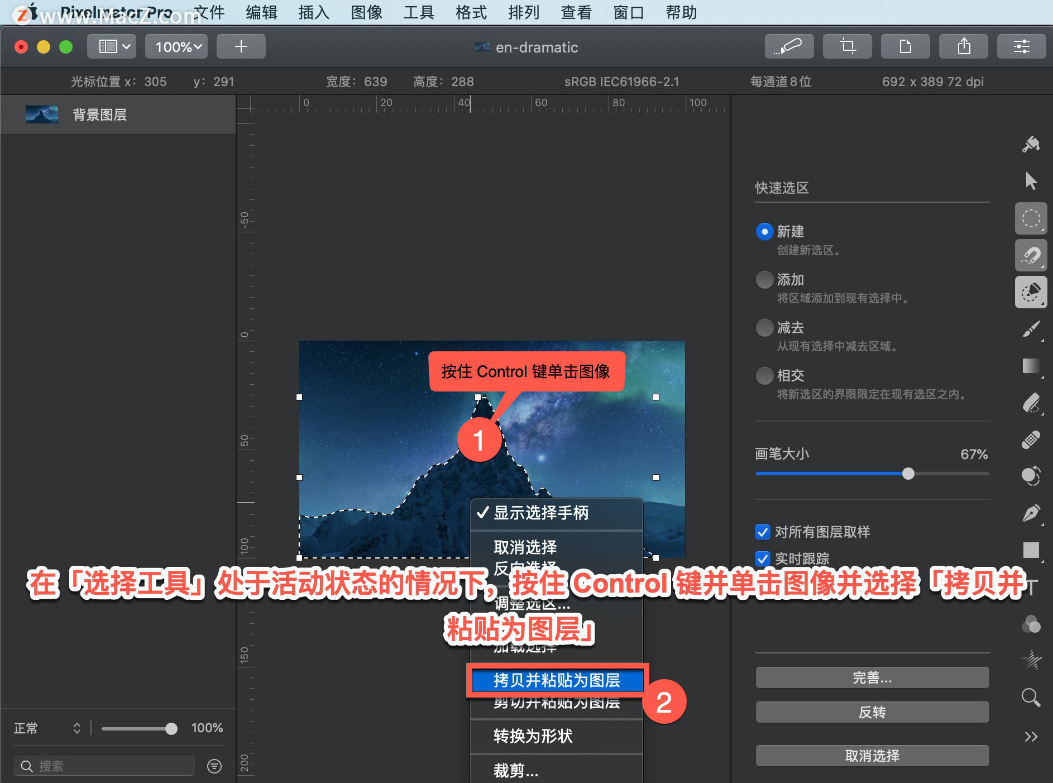Choose 拷贝并粘贴为图层 from the context menu

coord(556,680)
